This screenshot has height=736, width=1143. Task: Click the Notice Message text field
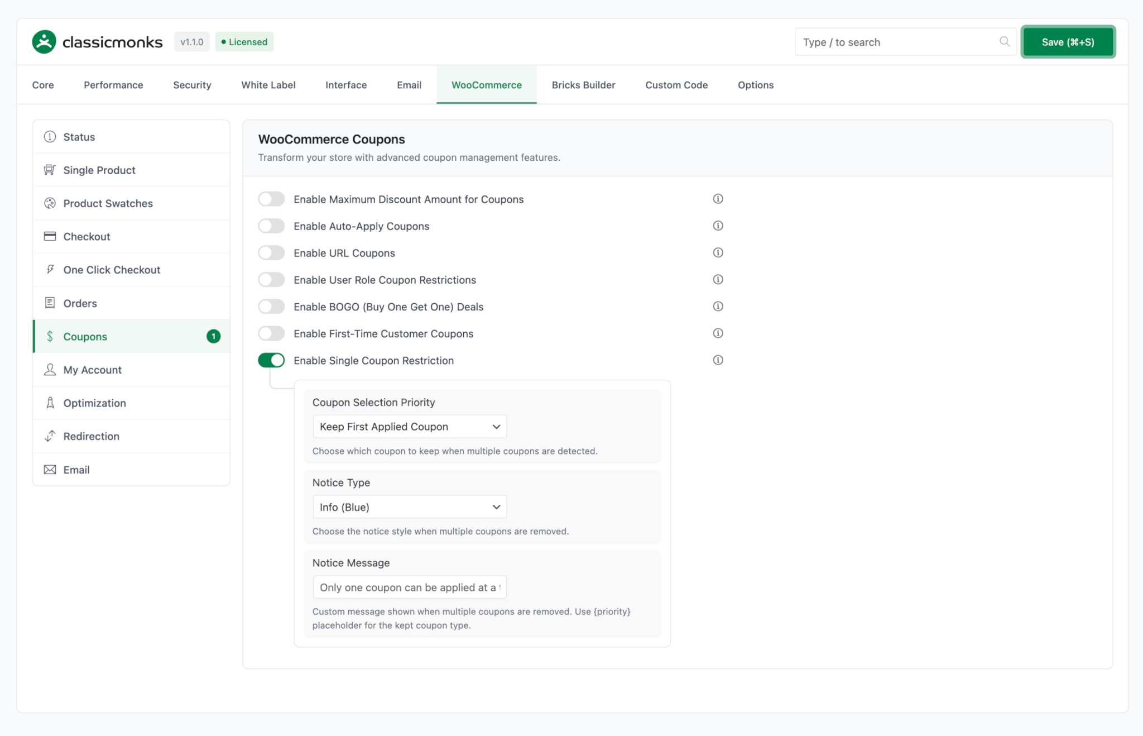pyautogui.click(x=409, y=587)
